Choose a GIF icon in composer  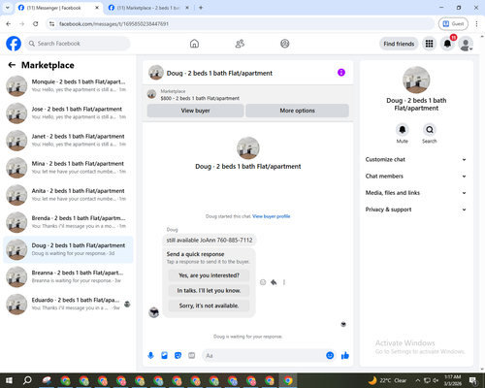(x=192, y=356)
